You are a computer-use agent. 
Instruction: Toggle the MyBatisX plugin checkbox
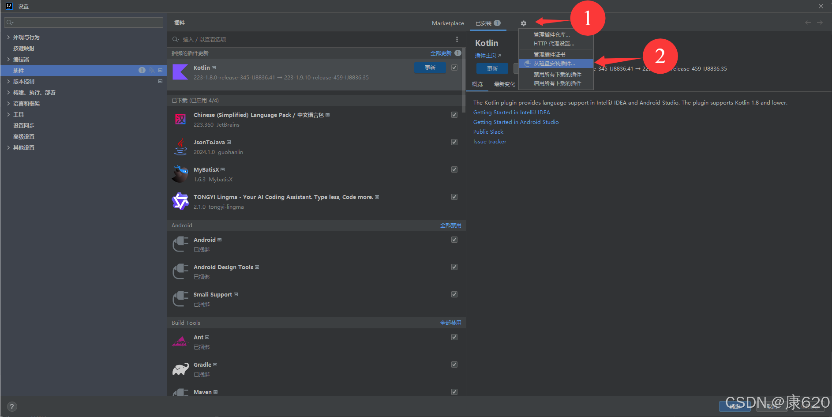coord(454,169)
